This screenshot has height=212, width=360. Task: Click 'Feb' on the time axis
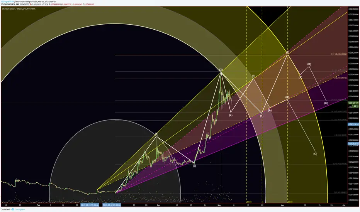[x=38, y=205]
